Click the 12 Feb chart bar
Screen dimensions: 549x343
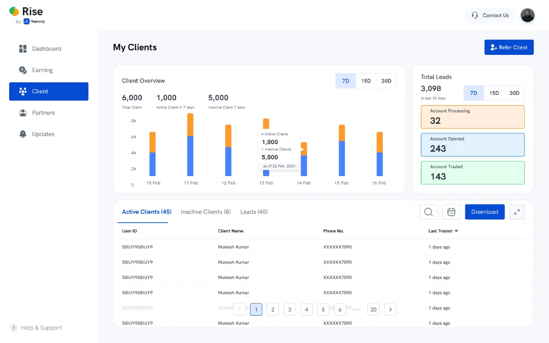[x=228, y=150]
